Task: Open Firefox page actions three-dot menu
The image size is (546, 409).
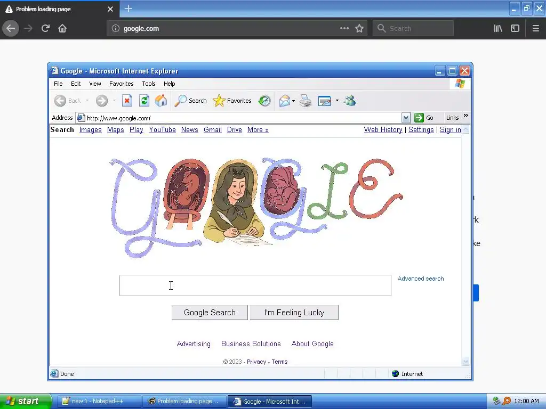Action: [x=344, y=28]
